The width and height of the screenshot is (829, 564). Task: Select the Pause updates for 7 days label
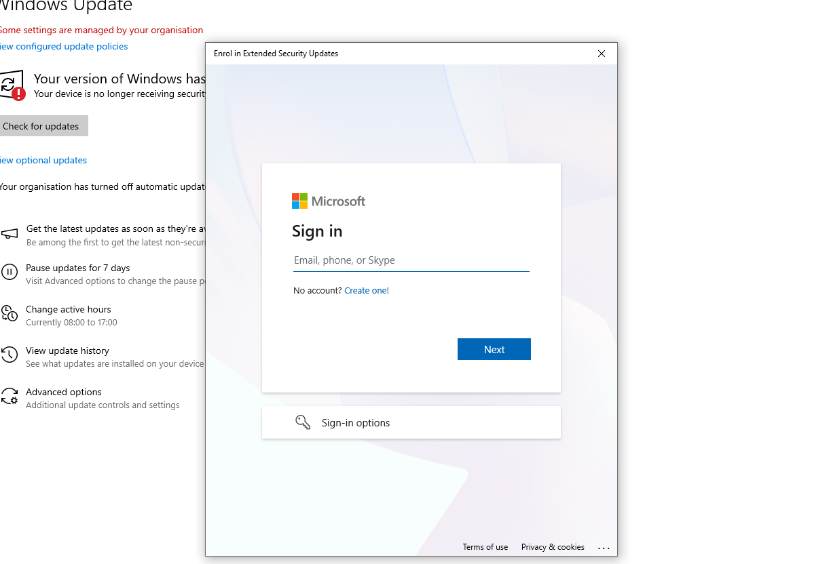coord(77,268)
